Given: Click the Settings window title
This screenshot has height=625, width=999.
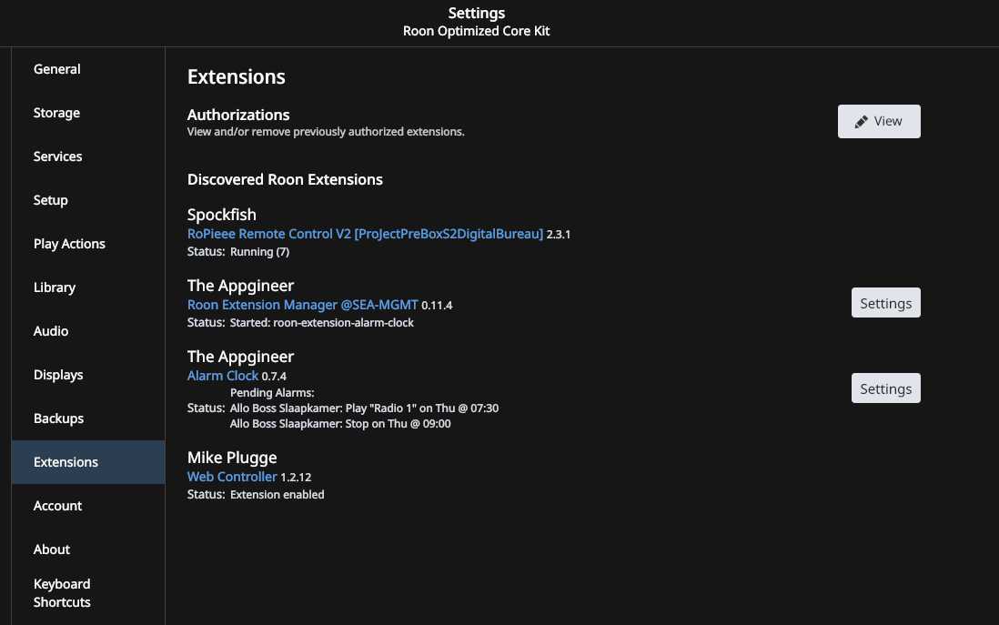Looking at the screenshot, I should pos(477,13).
